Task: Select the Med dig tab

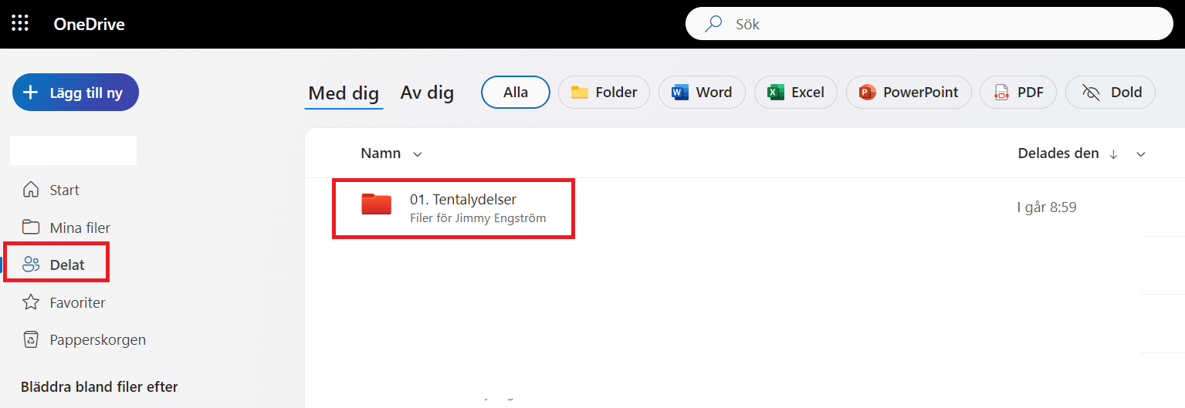Action: 344,94
